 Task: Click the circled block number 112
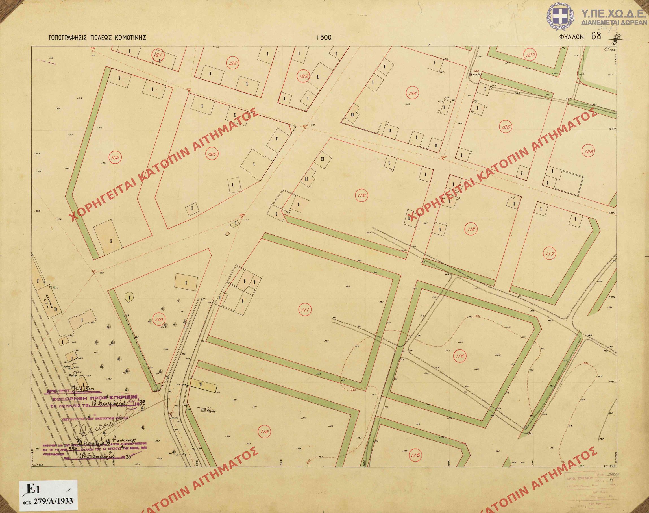point(264,432)
